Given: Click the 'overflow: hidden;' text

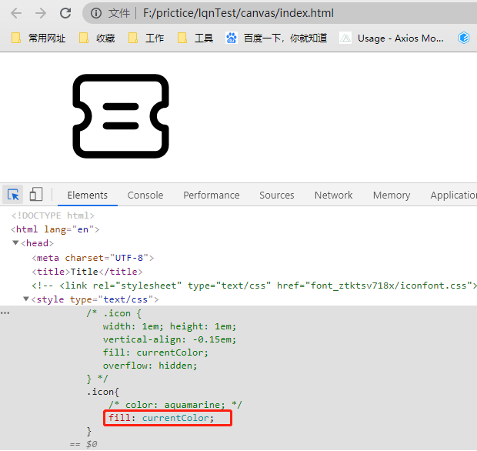Looking at the screenshot, I should click(x=150, y=365).
